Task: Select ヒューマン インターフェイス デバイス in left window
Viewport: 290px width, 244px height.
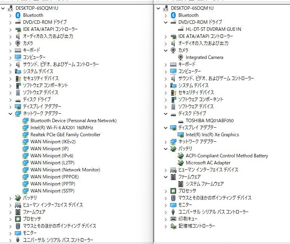Action: (53, 205)
